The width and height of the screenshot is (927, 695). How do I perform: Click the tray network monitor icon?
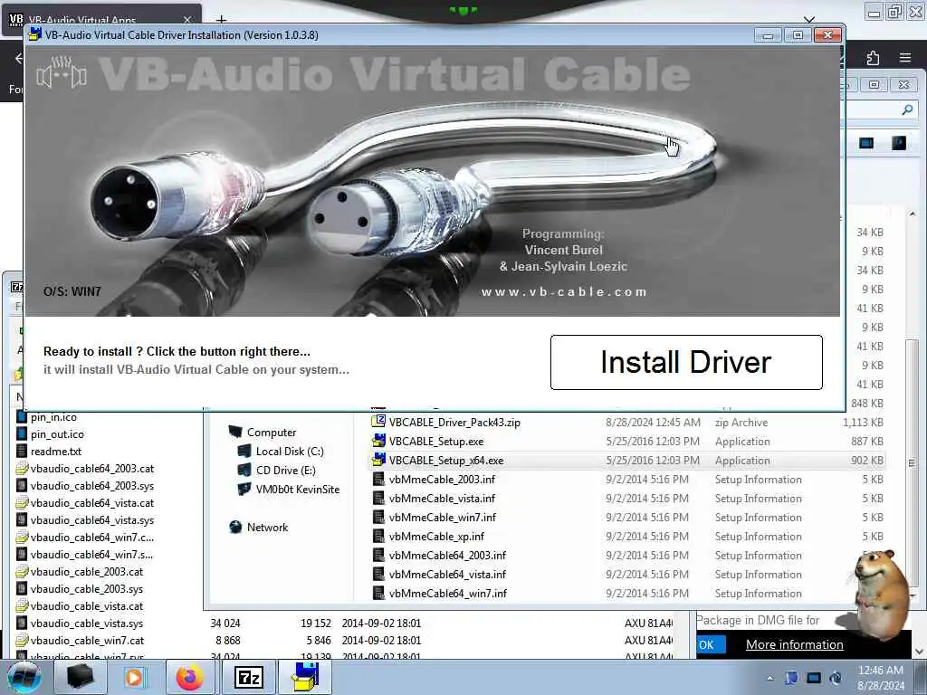(814, 678)
